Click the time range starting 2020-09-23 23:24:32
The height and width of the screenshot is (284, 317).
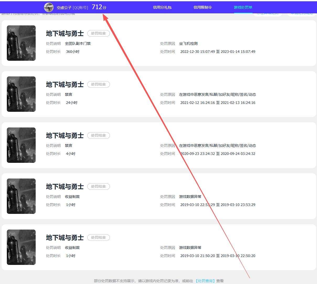[218, 154]
